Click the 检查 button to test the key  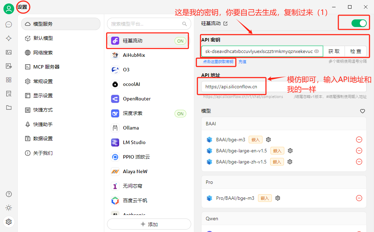coord(356,51)
